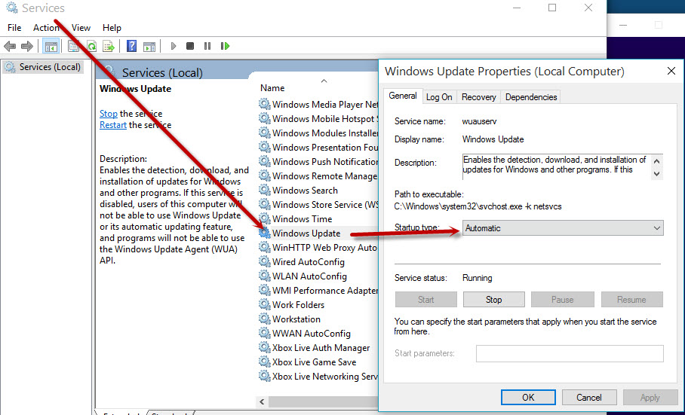Image resolution: width=685 pixels, height=415 pixels.
Task: Open the Help menu
Action: pos(112,27)
